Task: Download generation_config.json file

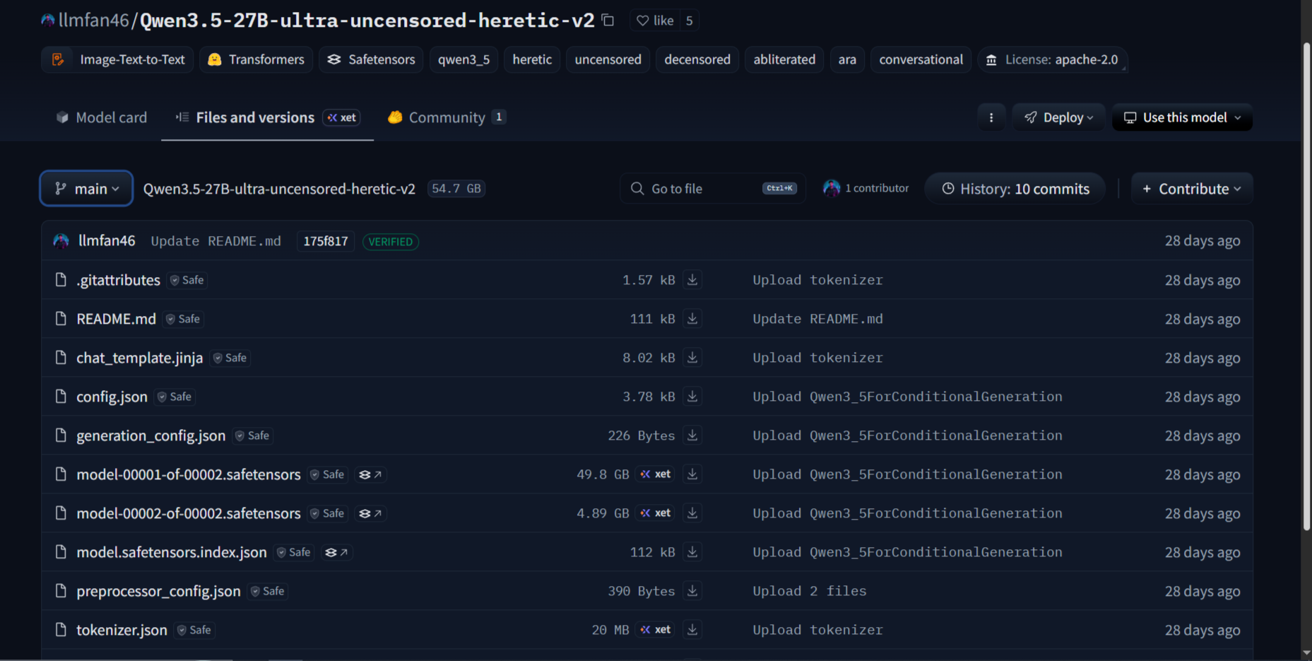Action: (692, 435)
